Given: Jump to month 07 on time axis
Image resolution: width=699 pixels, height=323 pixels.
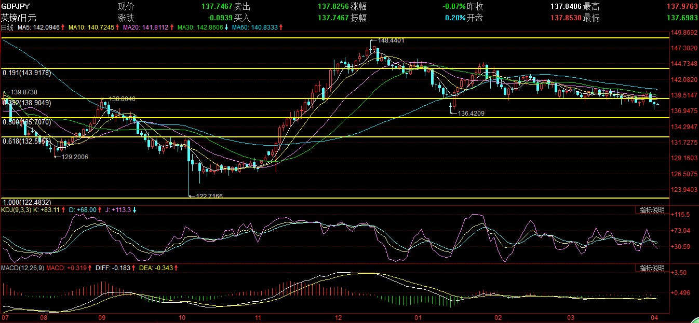Looking at the screenshot, I should pos(5,317).
